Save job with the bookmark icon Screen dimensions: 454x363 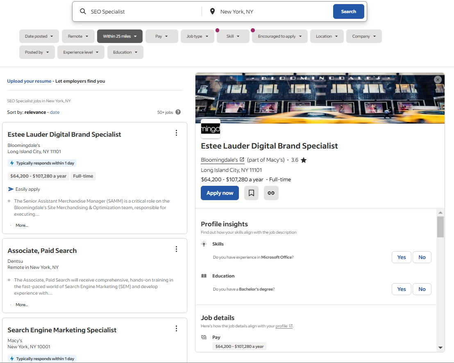click(x=251, y=193)
